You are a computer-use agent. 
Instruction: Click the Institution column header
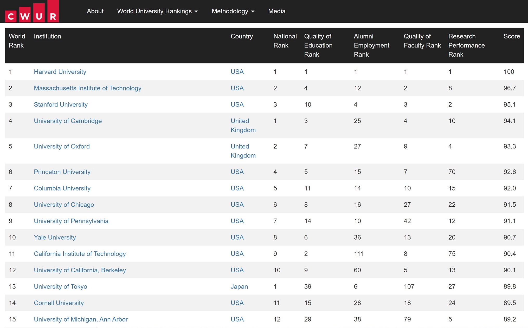coord(47,36)
